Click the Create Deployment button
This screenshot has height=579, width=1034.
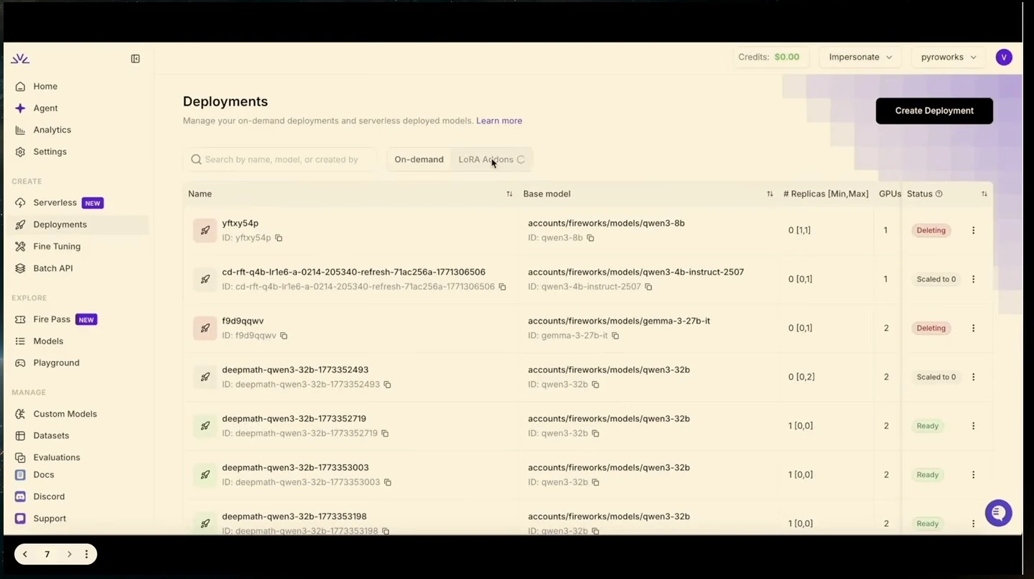(934, 110)
